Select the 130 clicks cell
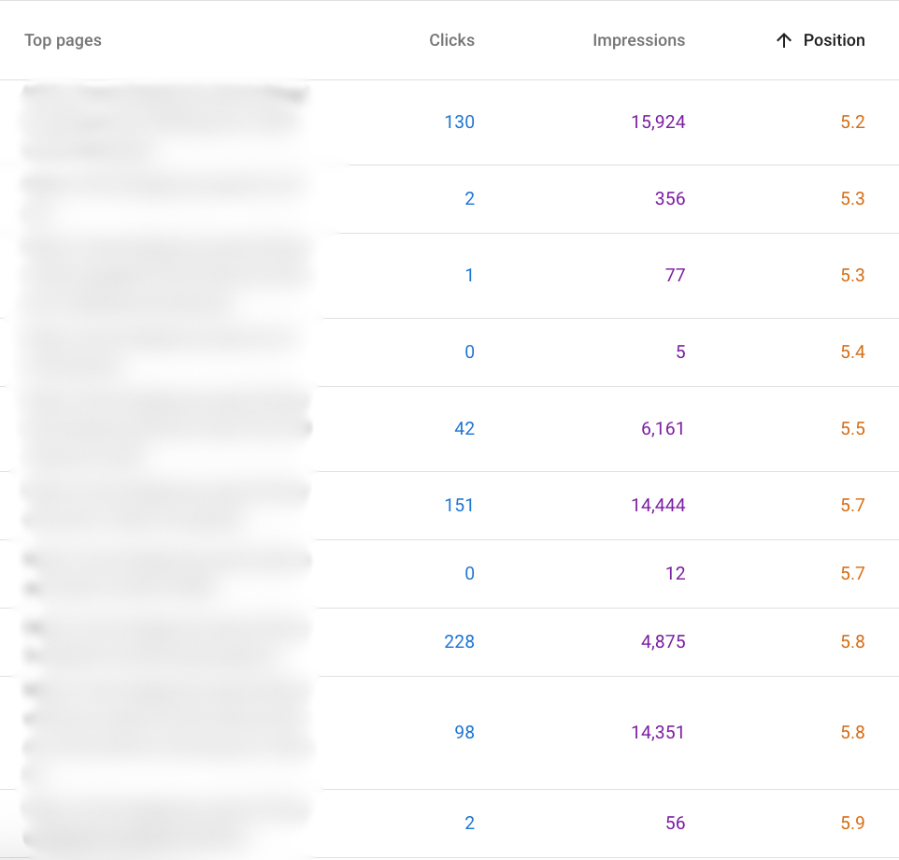The height and width of the screenshot is (860, 899). [x=459, y=122]
